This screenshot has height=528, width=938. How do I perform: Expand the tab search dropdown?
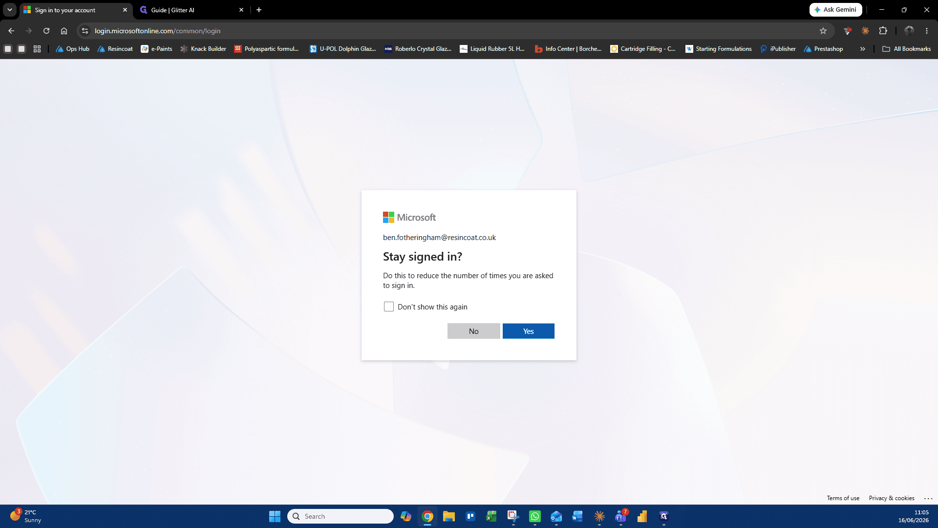10,10
